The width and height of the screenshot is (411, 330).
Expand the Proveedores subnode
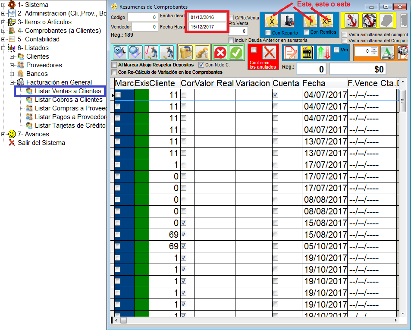(12, 65)
